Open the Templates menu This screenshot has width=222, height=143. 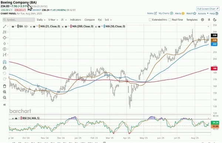tap(192, 20)
